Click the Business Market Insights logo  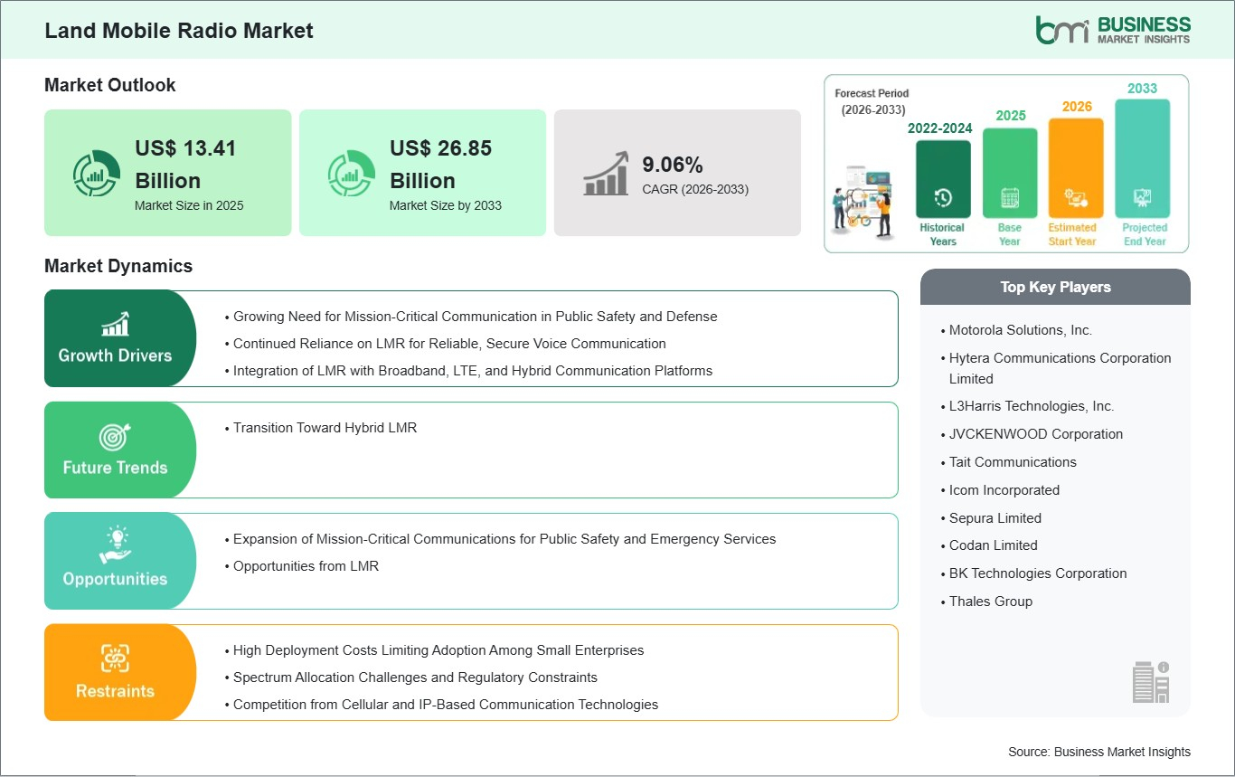click(x=1112, y=29)
